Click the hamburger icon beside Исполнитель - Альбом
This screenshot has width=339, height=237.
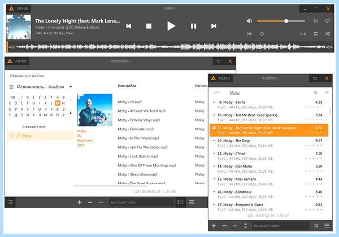(x=11, y=87)
